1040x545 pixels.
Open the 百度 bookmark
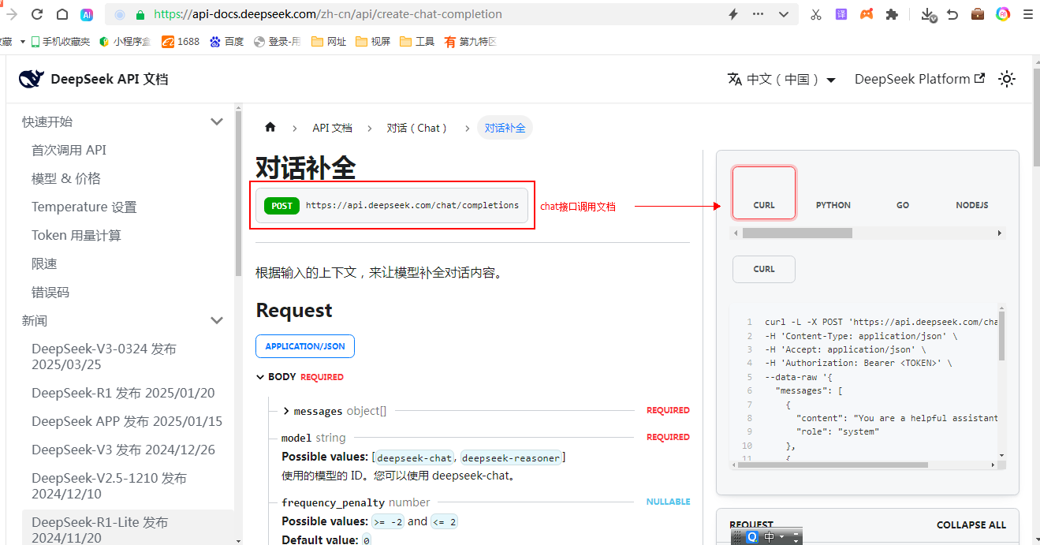click(226, 42)
